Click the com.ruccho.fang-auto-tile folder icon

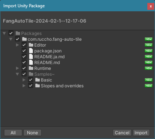[x=24, y=39]
